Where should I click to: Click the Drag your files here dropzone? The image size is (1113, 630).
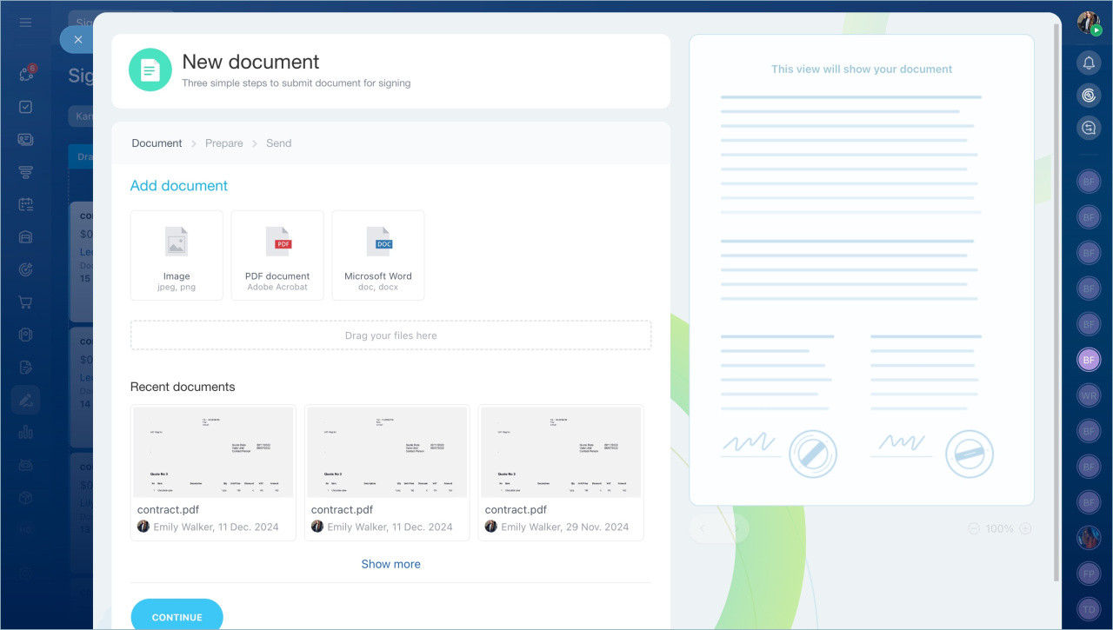(x=390, y=335)
